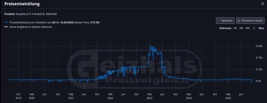Click the Preisentwicklung dialog title
The width and height of the screenshot is (267, 103).
tap(22, 4)
